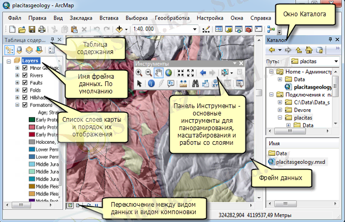This screenshot has height=222, width=345.
Task: Select the Zoom In tool
Action: pos(139,72)
